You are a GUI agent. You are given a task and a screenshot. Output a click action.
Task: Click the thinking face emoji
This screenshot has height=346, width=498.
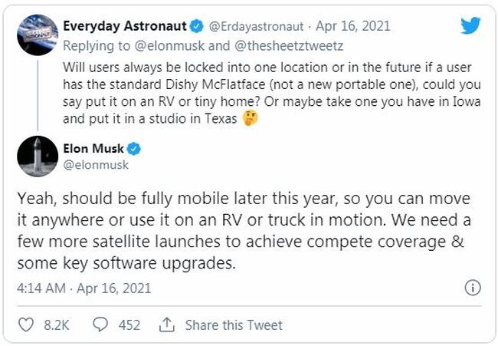point(250,118)
